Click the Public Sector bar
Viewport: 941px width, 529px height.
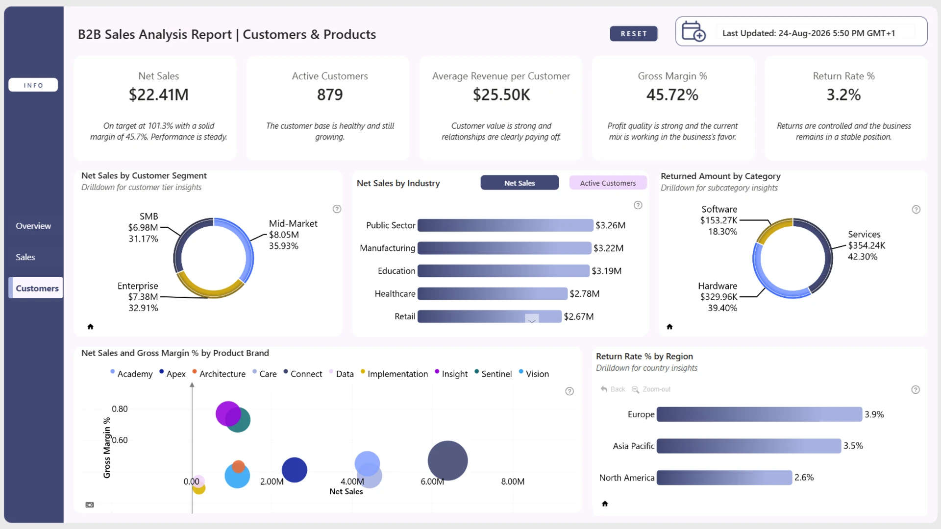click(505, 225)
